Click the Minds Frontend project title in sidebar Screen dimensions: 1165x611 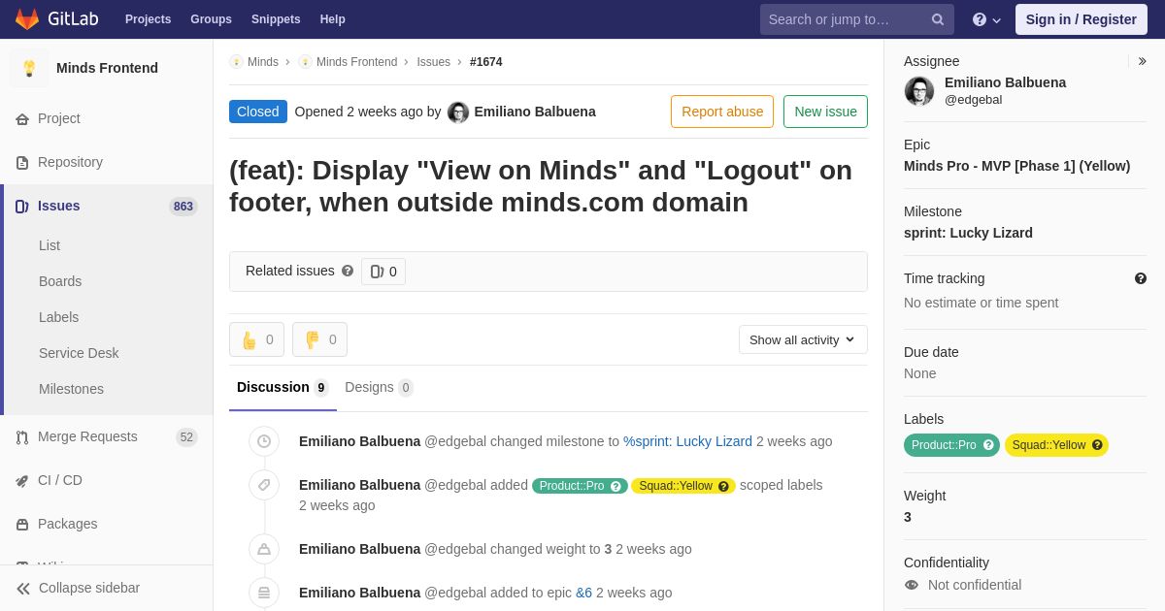click(107, 68)
